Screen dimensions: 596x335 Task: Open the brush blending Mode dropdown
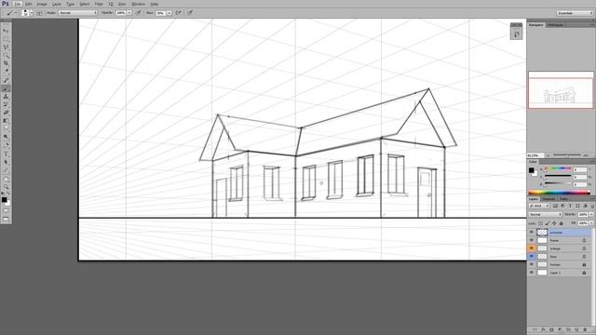(78, 12)
